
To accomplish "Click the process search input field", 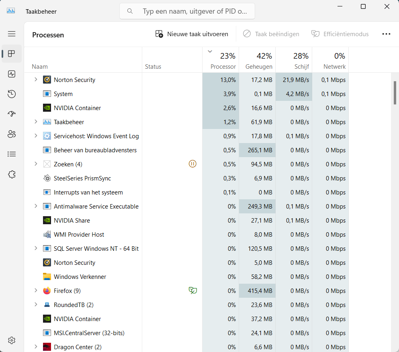I will [x=187, y=11].
